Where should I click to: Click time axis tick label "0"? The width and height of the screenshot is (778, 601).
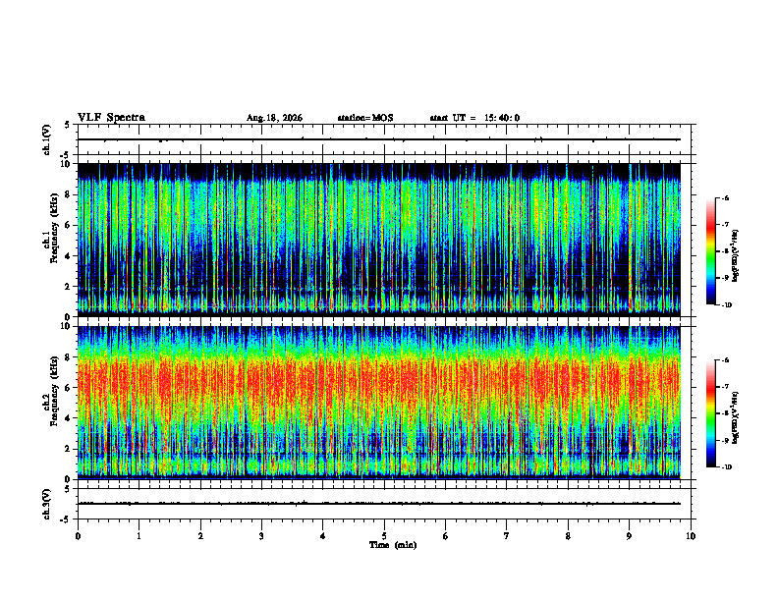[x=78, y=536]
